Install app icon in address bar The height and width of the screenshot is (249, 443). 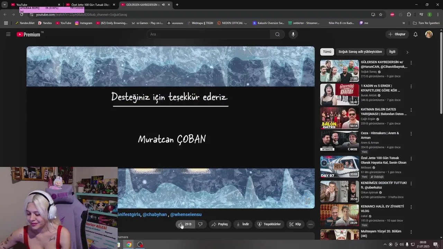tap(373, 15)
